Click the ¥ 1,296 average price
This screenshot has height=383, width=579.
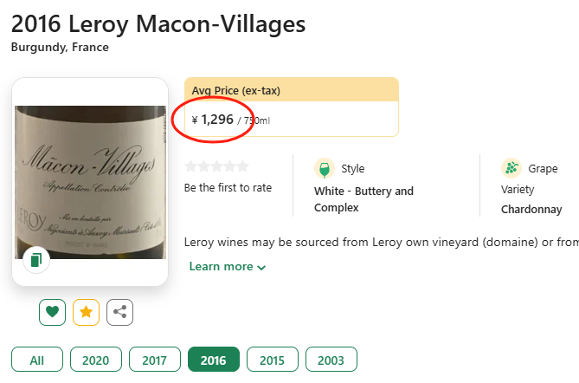point(213,120)
